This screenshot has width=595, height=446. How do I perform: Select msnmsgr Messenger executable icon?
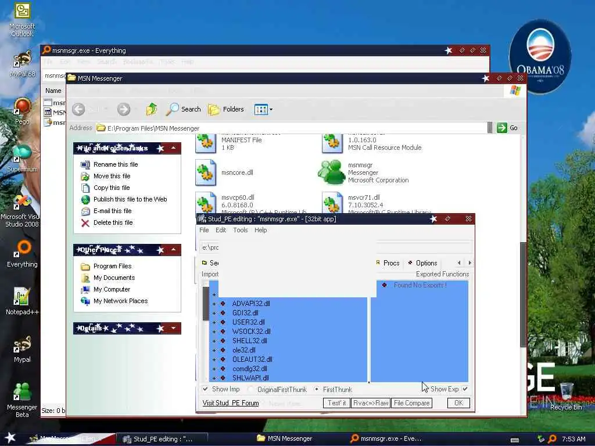coord(332,172)
